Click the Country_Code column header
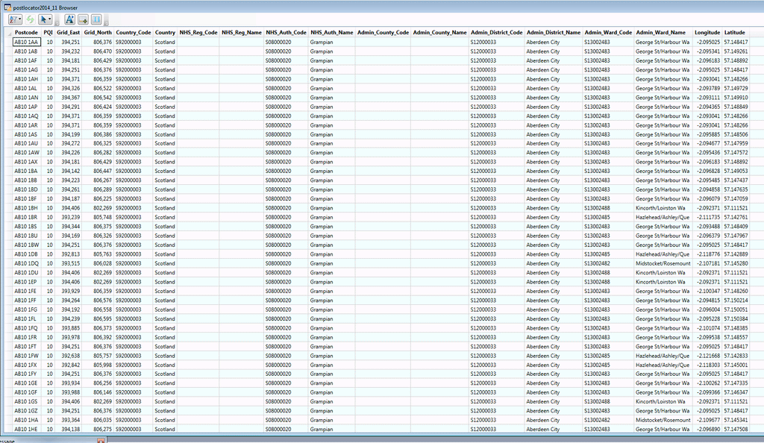The width and height of the screenshot is (764, 443). point(134,33)
